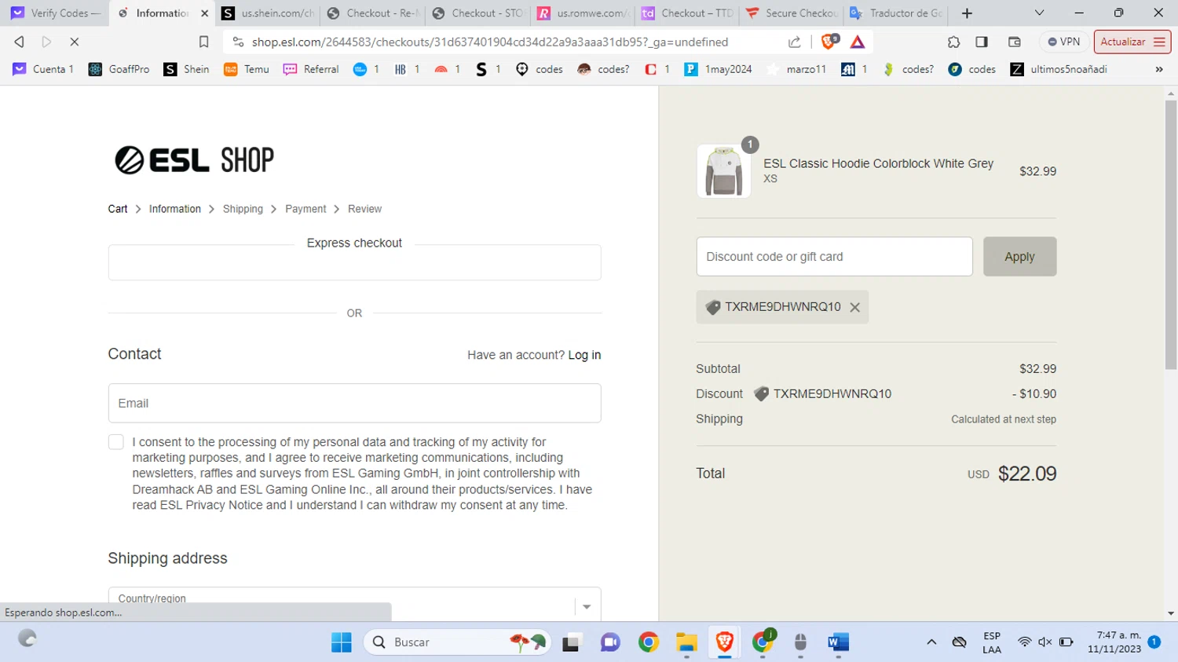Click the Wi-Fi icon in system tray

(x=1024, y=642)
